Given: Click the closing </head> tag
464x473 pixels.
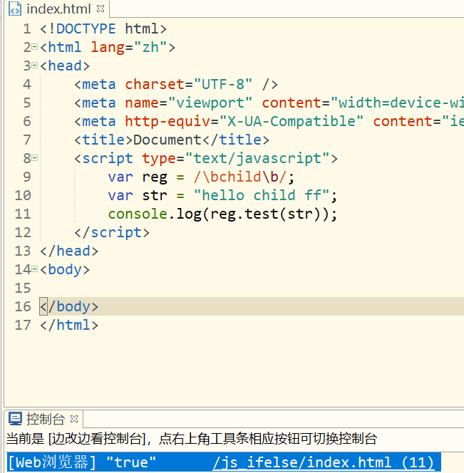Looking at the screenshot, I should click(x=69, y=251).
